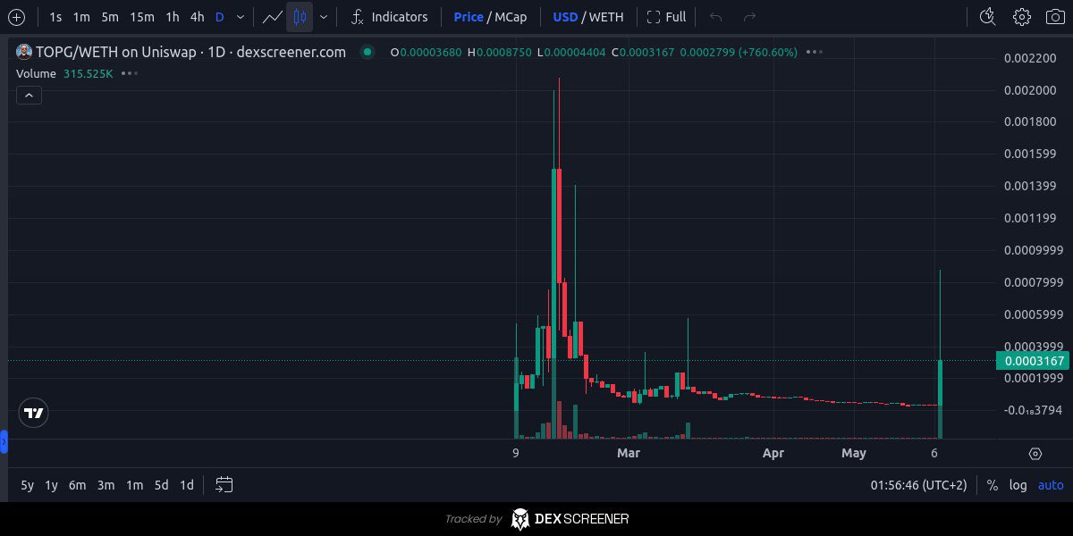
Task: Switch to line chart style
Action: tap(273, 17)
